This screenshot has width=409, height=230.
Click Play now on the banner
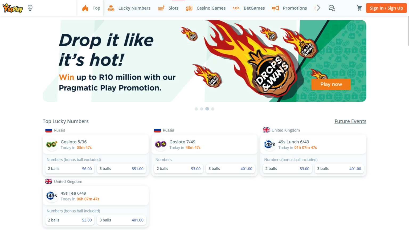[331, 84]
